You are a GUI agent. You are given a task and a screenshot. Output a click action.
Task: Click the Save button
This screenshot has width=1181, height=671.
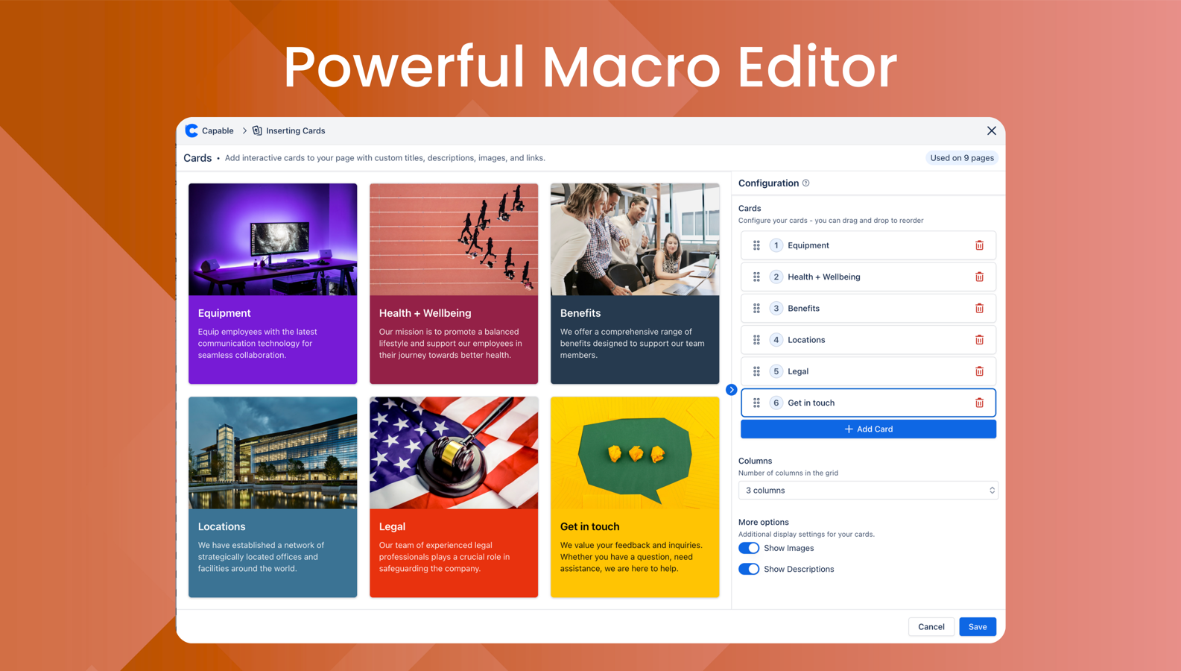coord(978,627)
